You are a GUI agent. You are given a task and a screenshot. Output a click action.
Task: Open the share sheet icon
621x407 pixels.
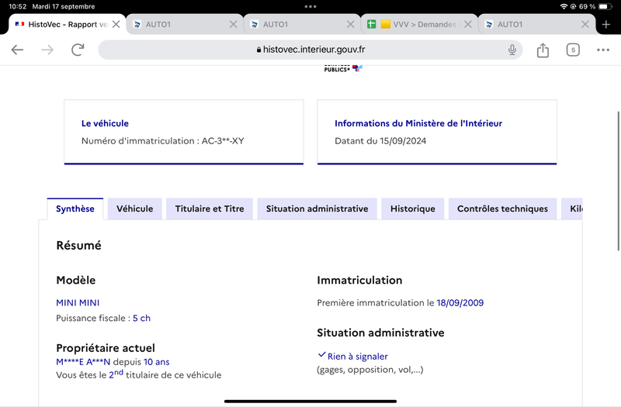[x=543, y=50]
